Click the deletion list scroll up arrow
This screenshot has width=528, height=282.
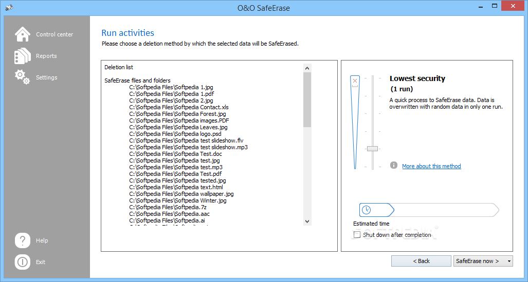pos(307,68)
